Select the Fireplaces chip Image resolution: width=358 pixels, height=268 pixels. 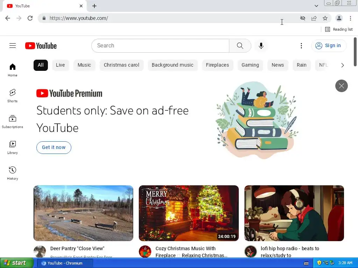coord(217,65)
